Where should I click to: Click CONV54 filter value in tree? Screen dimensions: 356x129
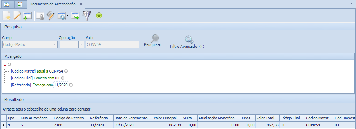pos(56,71)
